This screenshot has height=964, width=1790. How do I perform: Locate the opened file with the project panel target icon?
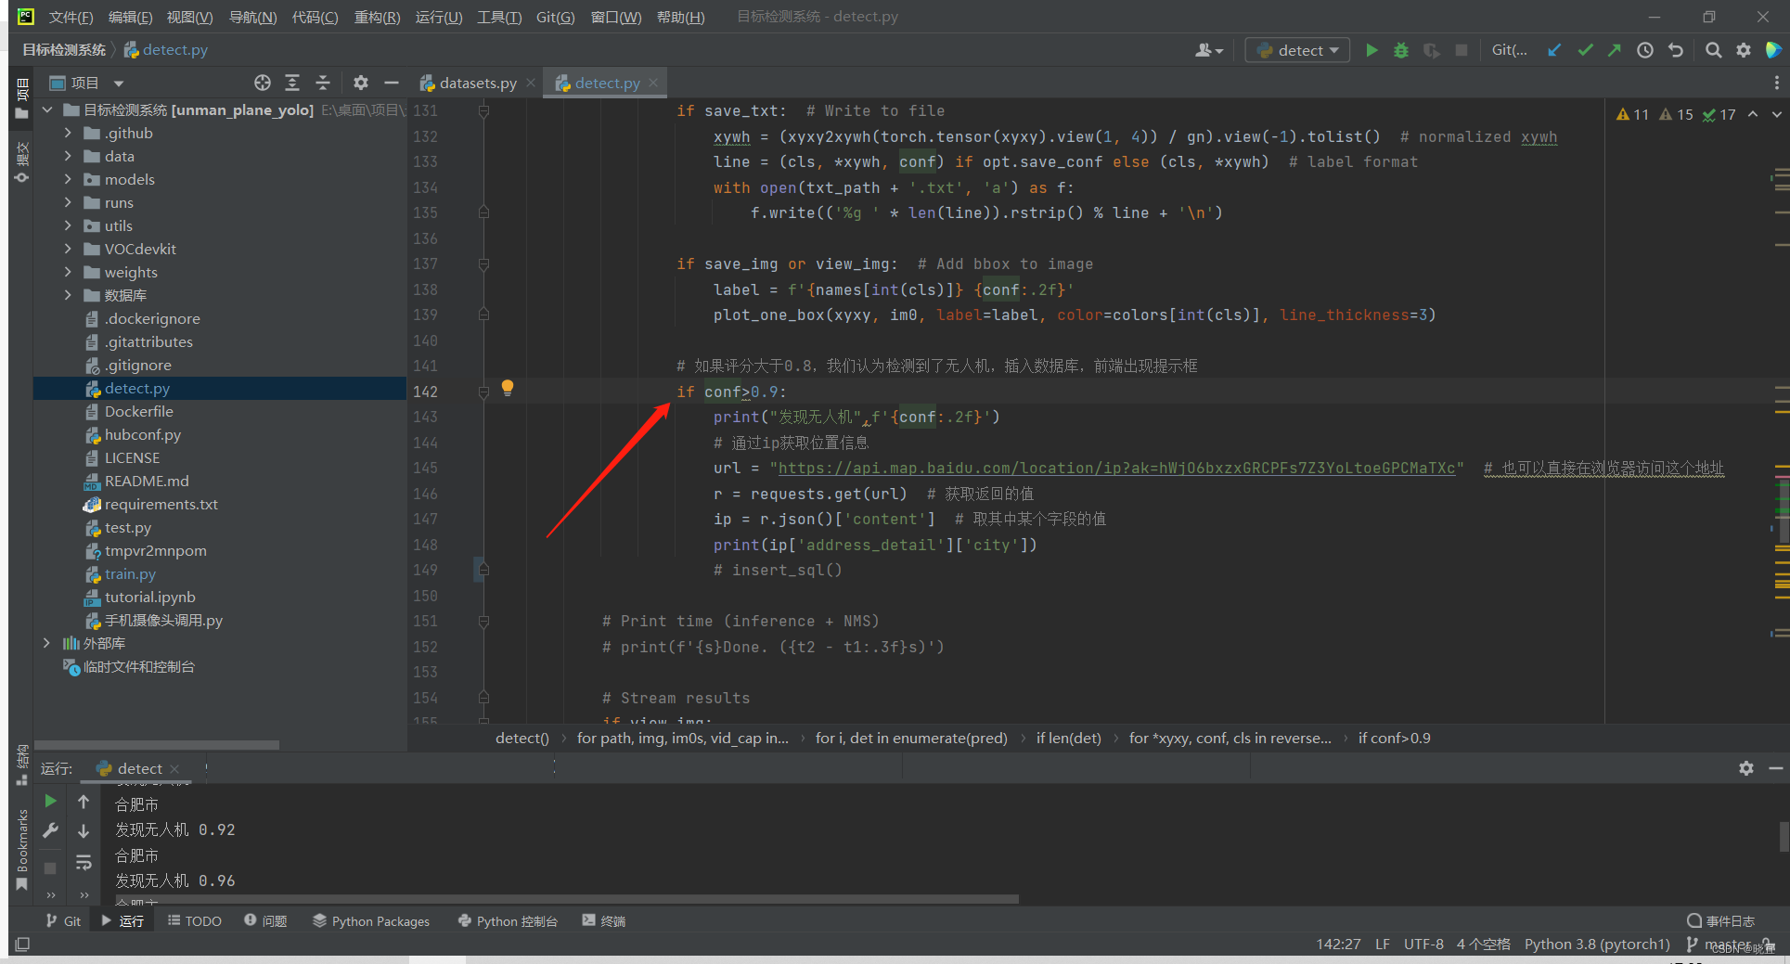point(263,83)
